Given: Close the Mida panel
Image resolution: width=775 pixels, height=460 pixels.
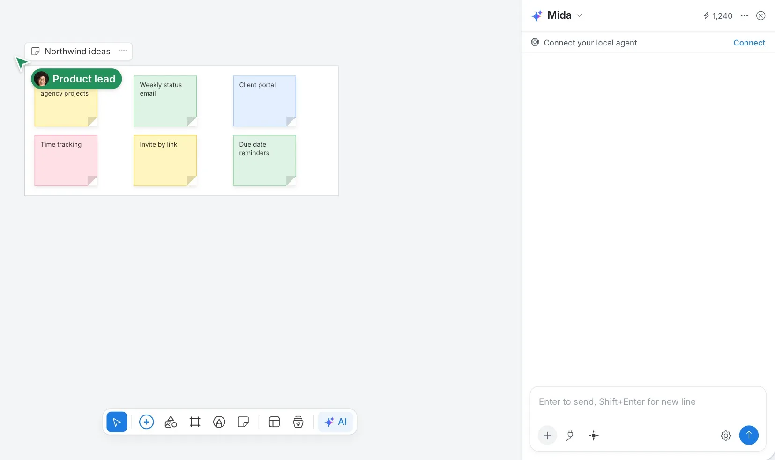Looking at the screenshot, I should [761, 16].
